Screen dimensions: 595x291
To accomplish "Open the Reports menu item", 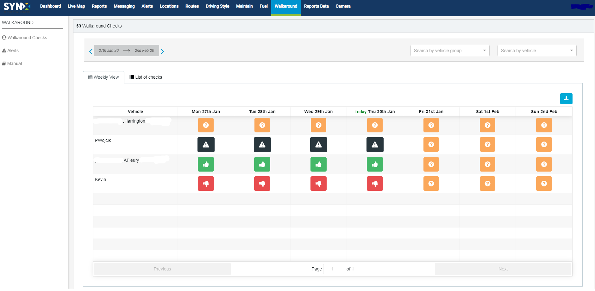I will pos(99,6).
